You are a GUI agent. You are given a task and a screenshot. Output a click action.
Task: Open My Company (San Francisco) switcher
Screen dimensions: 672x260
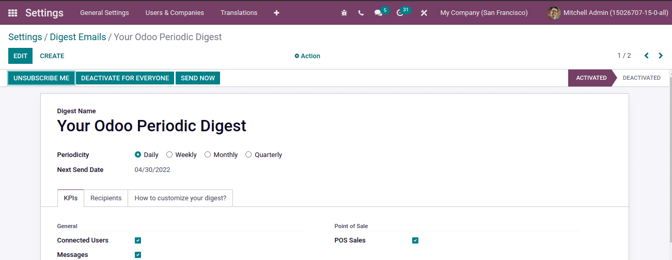[484, 13]
